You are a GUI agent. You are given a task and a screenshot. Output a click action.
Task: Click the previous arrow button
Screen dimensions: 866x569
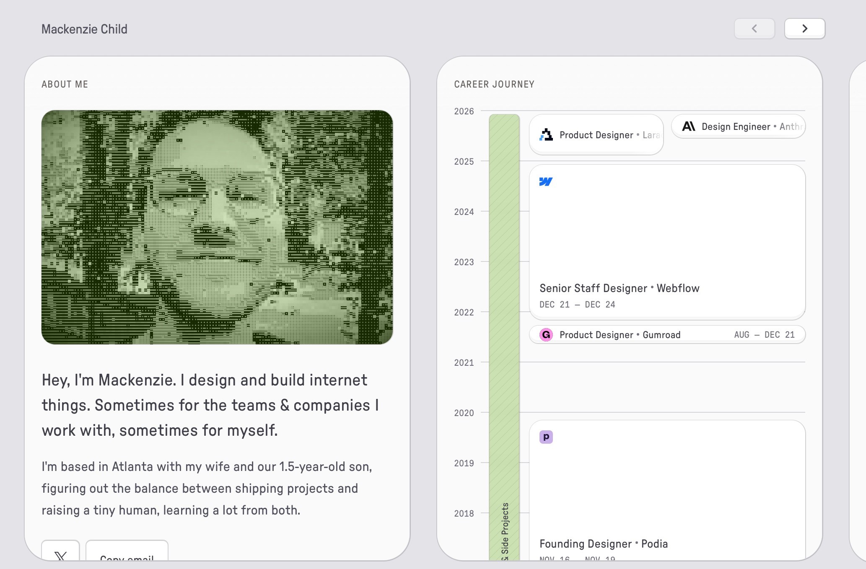tap(754, 28)
